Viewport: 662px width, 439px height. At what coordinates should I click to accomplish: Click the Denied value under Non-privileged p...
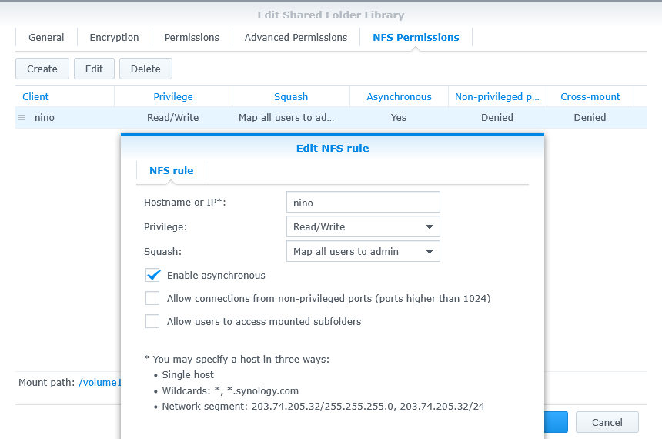coord(497,118)
